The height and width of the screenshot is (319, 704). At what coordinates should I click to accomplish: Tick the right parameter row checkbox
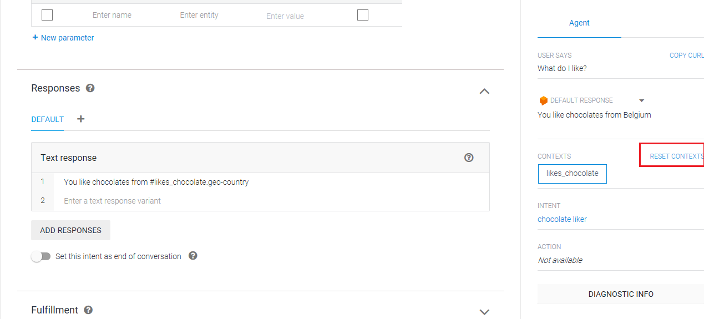click(x=363, y=15)
